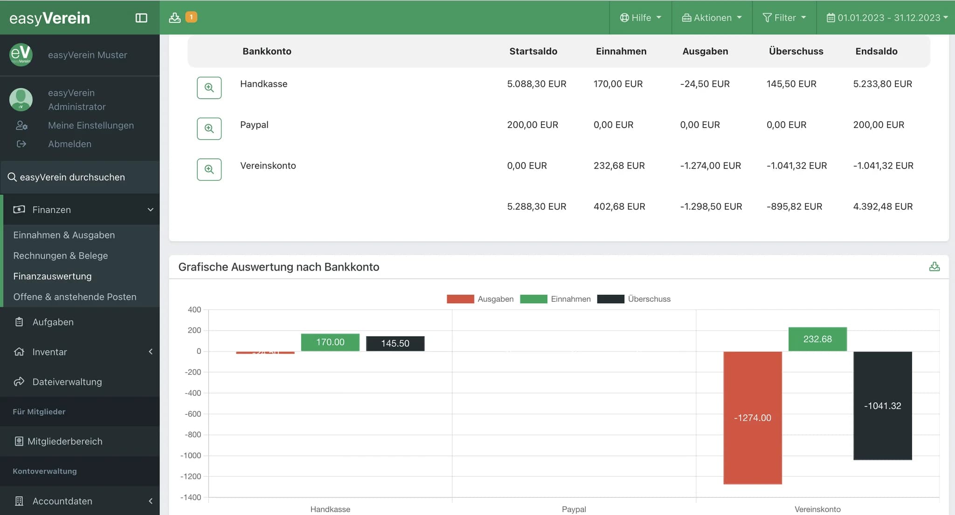
Task: Open the Aktionen dropdown menu
Action: tap(712, 18)
